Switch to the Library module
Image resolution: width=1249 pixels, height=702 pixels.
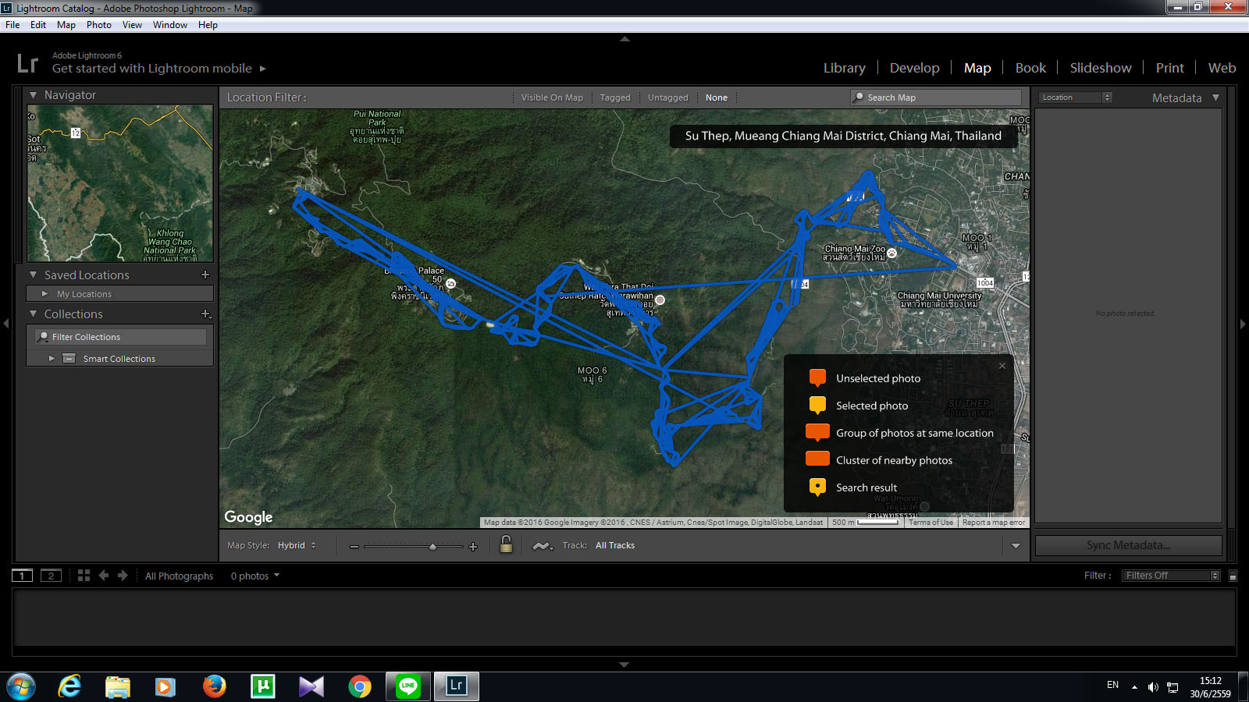[x=845, y=68]
